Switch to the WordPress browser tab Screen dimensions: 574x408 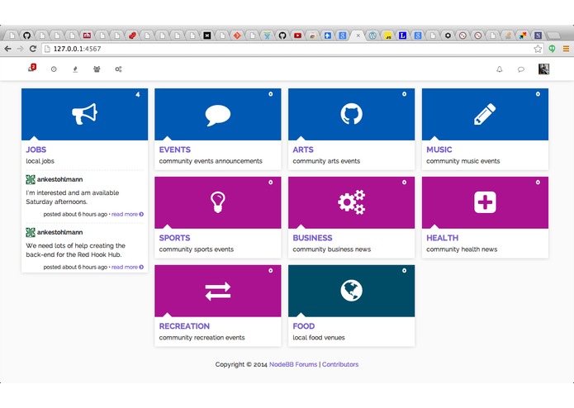[372, 36]
